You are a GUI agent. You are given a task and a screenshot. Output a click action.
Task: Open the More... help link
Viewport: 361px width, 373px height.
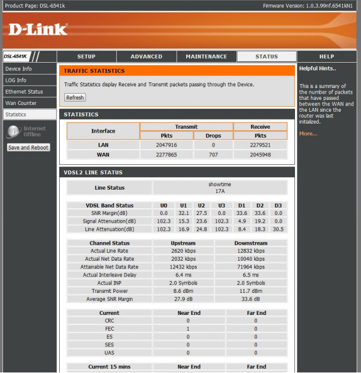pyautogui.click(x=308, y=133)
